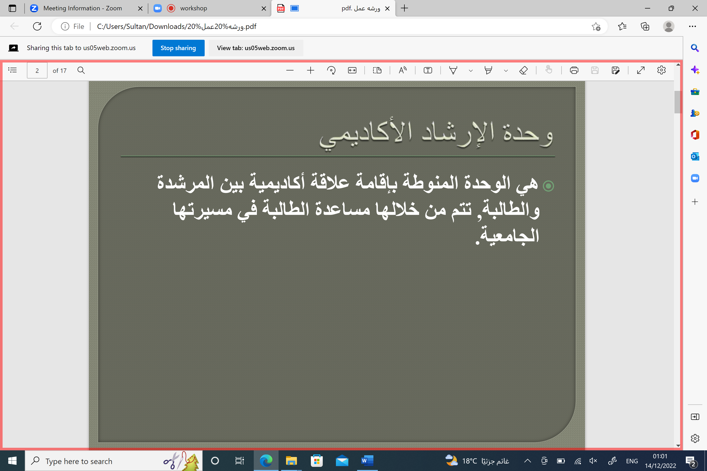Click View tab: us05web.zoom.us button
Screen dimensions: 707x471
256,48
